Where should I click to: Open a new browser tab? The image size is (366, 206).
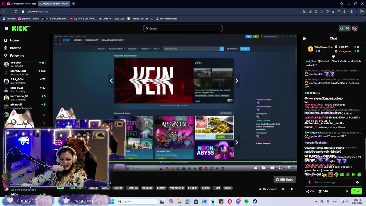click(73, 3)
